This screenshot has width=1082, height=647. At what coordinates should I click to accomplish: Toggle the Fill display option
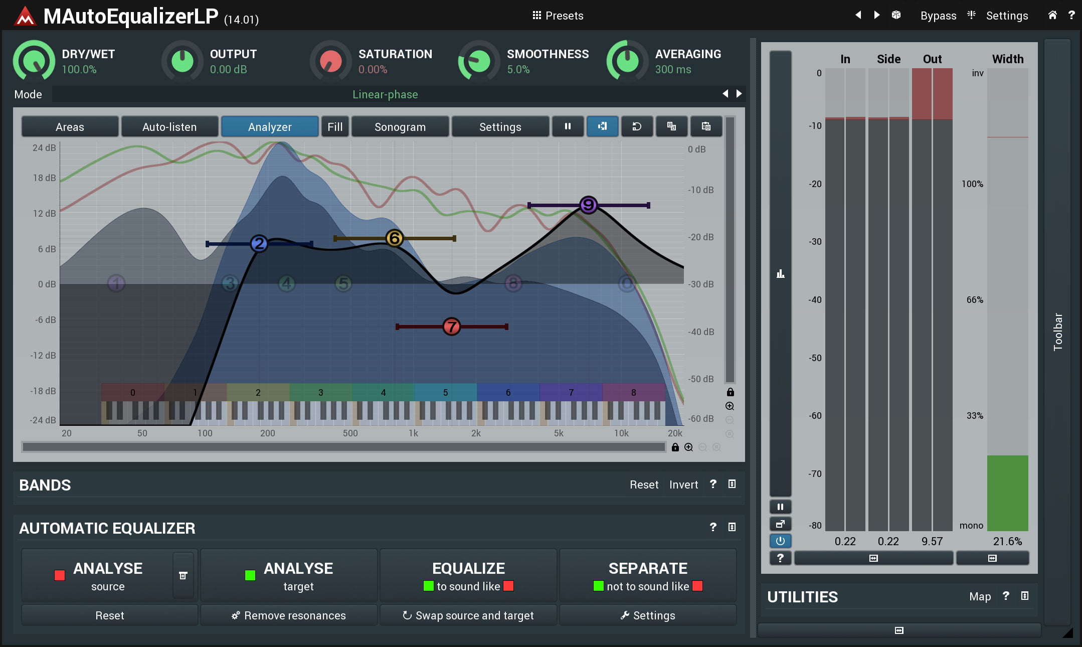(x=335, y=126)
